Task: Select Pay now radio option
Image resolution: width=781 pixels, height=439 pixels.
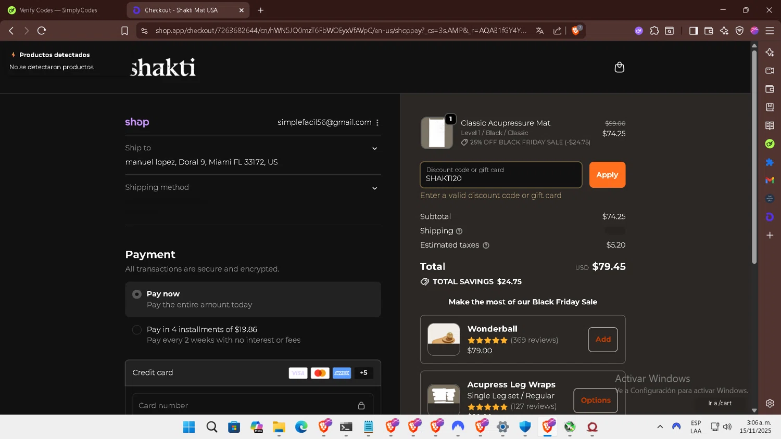Action: pos(137,294)
